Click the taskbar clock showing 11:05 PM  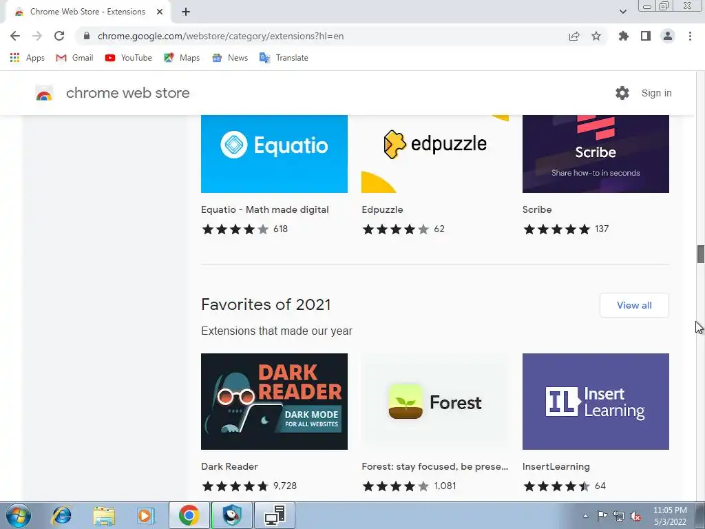(670, 516)
